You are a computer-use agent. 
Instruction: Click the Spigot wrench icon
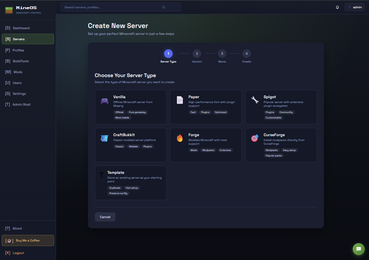tap(255, 100)
